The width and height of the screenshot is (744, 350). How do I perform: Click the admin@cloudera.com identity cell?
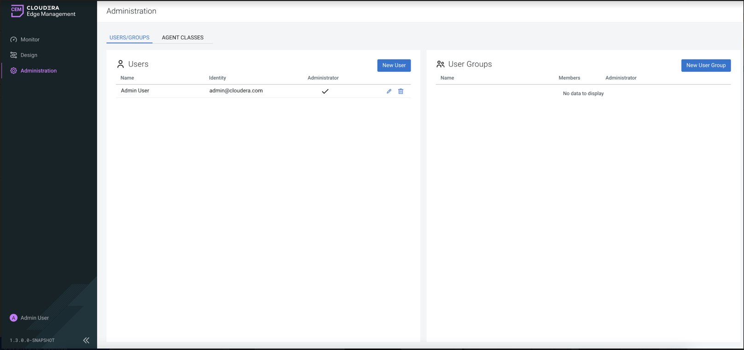[236, 91]
